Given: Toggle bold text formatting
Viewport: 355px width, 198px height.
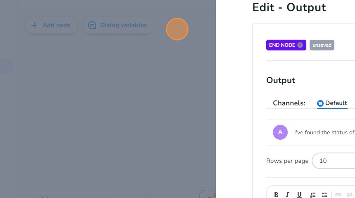Looking at the screenshot, I should tap(276, 195).
